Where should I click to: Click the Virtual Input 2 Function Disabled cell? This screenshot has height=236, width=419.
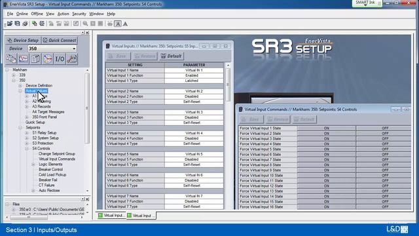coord(194,96)
